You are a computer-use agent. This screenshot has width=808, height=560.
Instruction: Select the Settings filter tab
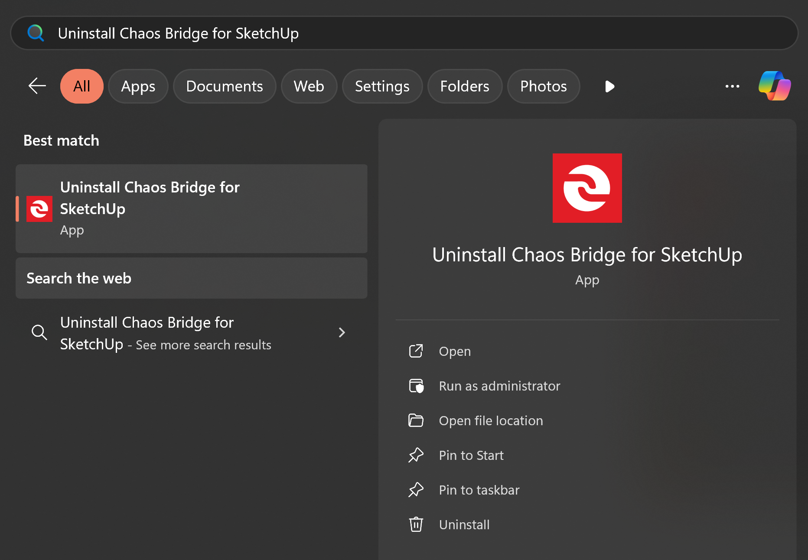[382, 86]
